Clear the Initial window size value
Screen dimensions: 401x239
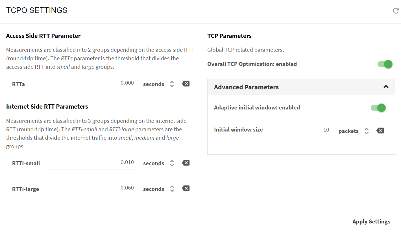380,131
